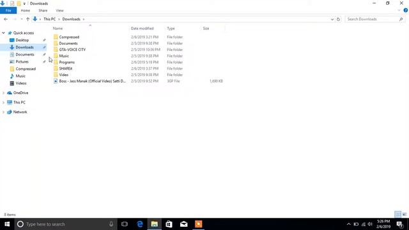409x230 pixels.
Task: Open Explorer help icon
Action: click(406, 10)
